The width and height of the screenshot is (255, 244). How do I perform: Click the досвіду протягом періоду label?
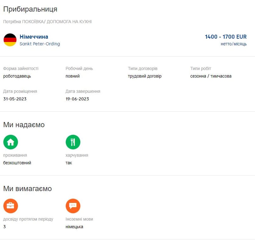coord(28,219)
